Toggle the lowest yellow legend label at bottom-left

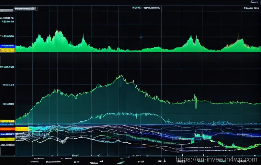[x=7, y=139]
